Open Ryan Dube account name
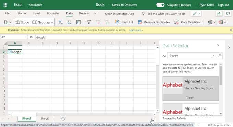Image resolution: width=233 pixels, height=127 pixels. click(x=207, y=5)
